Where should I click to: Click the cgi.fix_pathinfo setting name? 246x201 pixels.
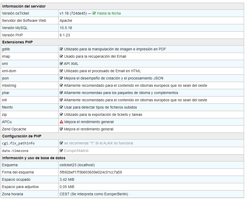18,143
